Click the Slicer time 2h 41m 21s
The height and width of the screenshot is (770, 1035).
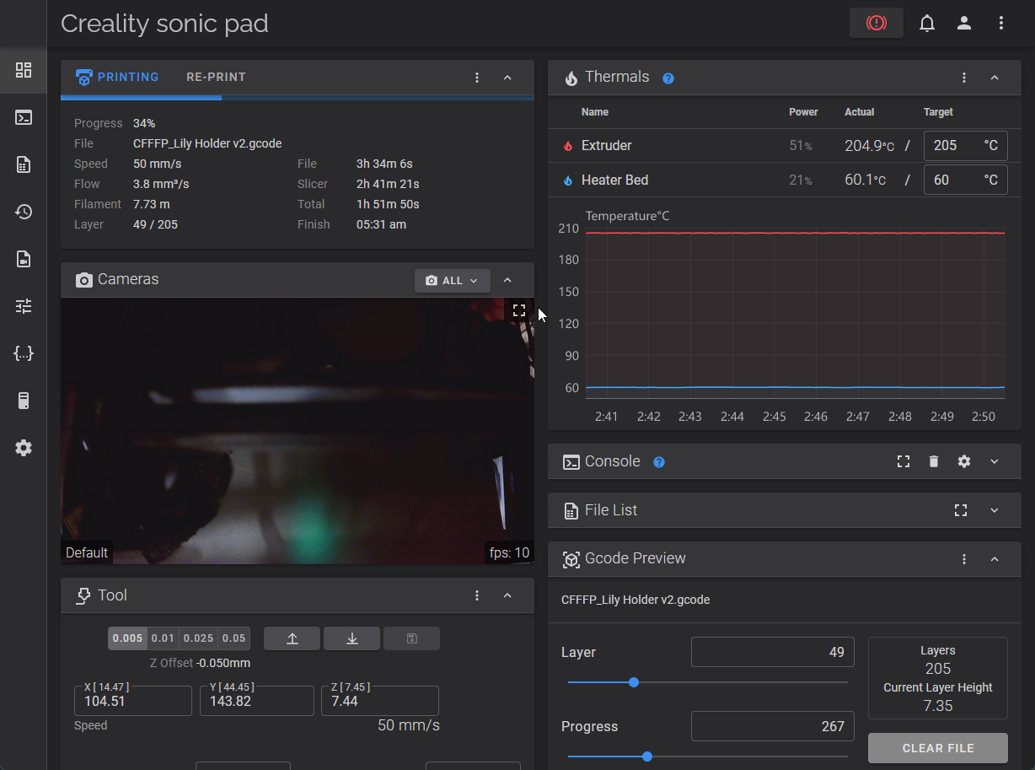point(388,184)
